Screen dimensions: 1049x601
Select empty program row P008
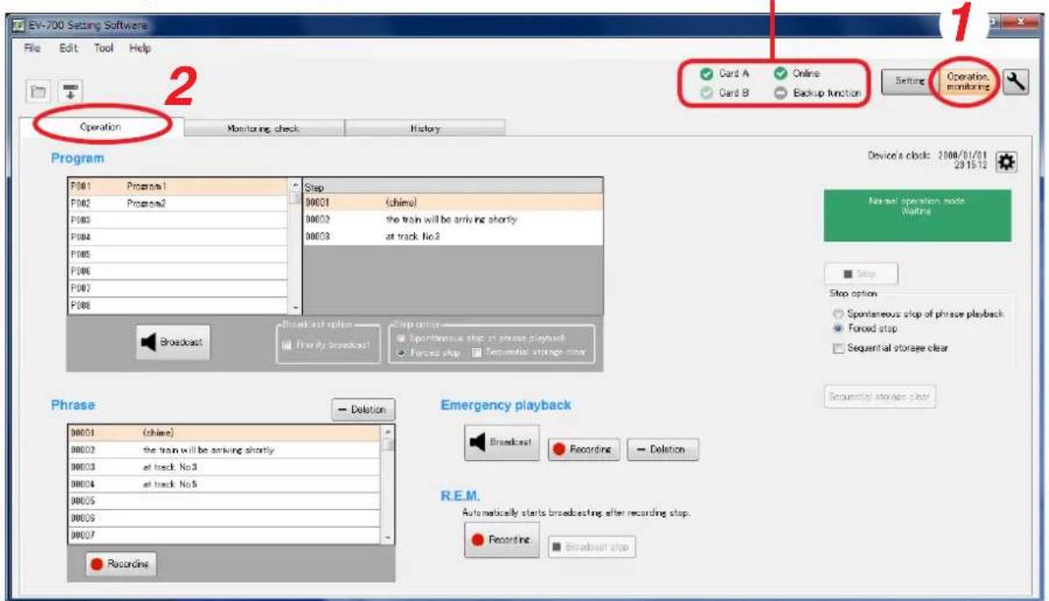pos(178,305)
